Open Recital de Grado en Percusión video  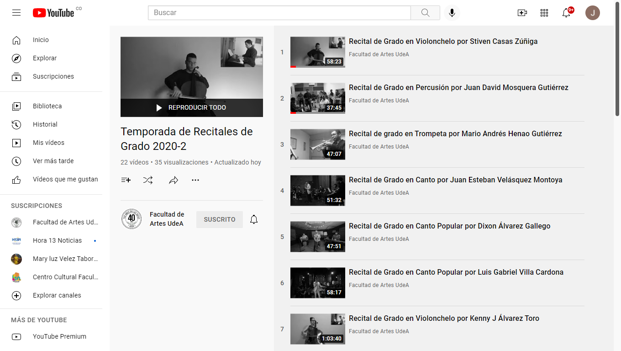[458, 87]
